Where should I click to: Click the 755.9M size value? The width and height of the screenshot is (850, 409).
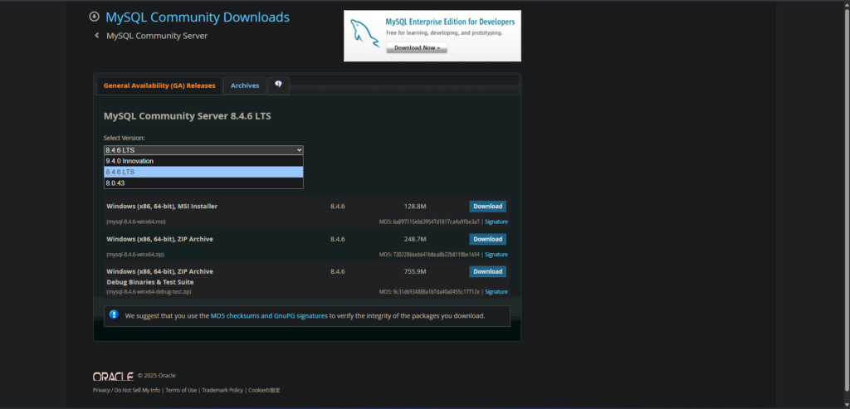point(415,271)
